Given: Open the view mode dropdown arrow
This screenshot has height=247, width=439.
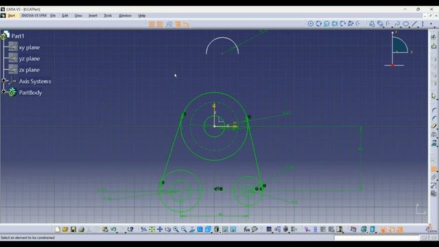Looking at the screenshot, I should point(220,232).
